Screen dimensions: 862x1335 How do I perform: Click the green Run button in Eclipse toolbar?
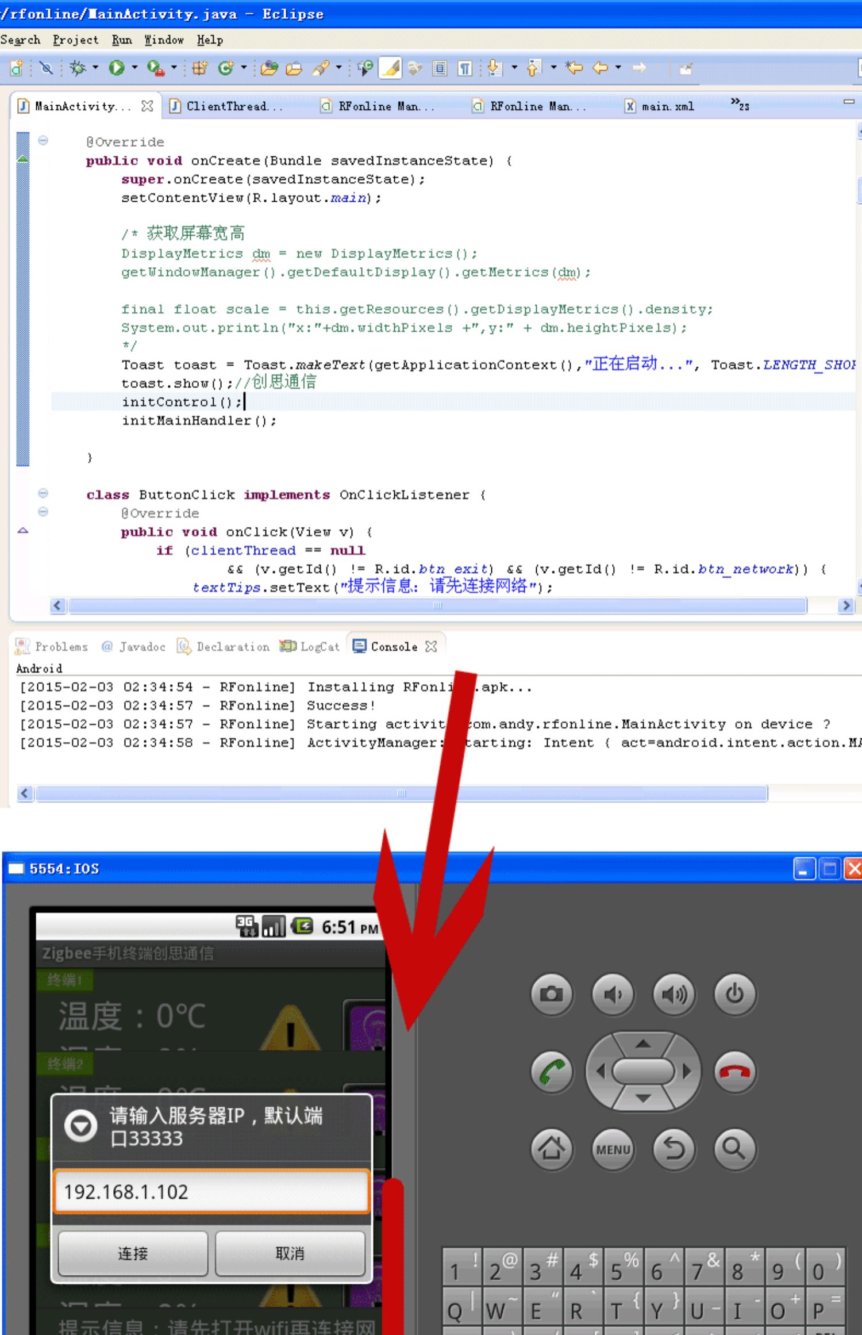click(x=117, y=68)
